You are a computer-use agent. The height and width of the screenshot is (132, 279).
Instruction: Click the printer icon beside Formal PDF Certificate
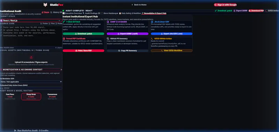click(x=64, y=39)
